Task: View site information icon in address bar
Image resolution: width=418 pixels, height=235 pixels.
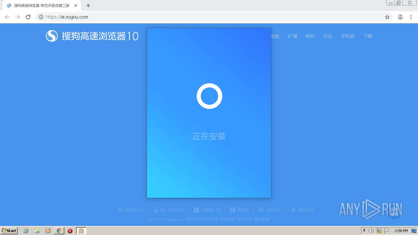Action: pyautogui.click(x=41, y=17)
